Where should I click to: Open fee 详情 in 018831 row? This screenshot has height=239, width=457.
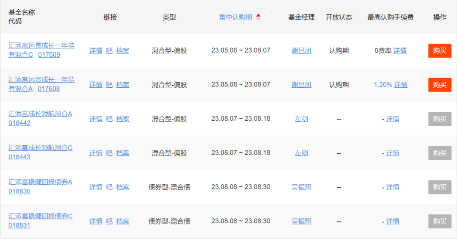393,221
